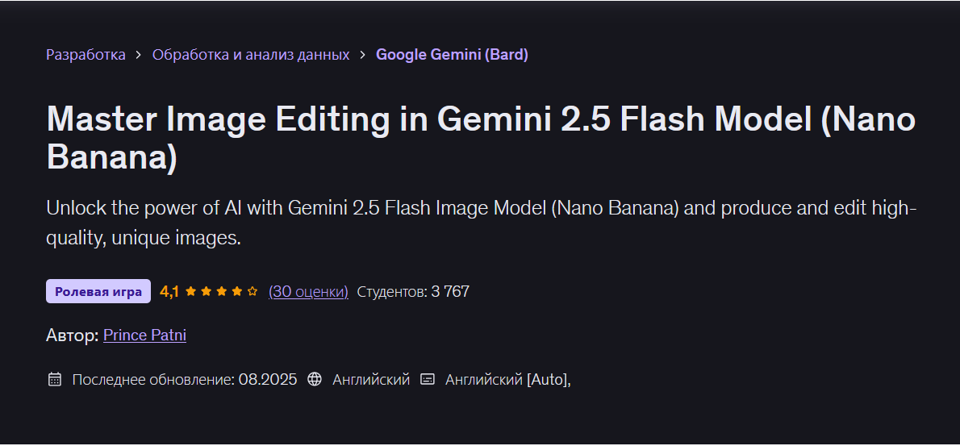Click the third rating star
The width and height of the screenshot is (960, 446).
(x=222, y=291)
